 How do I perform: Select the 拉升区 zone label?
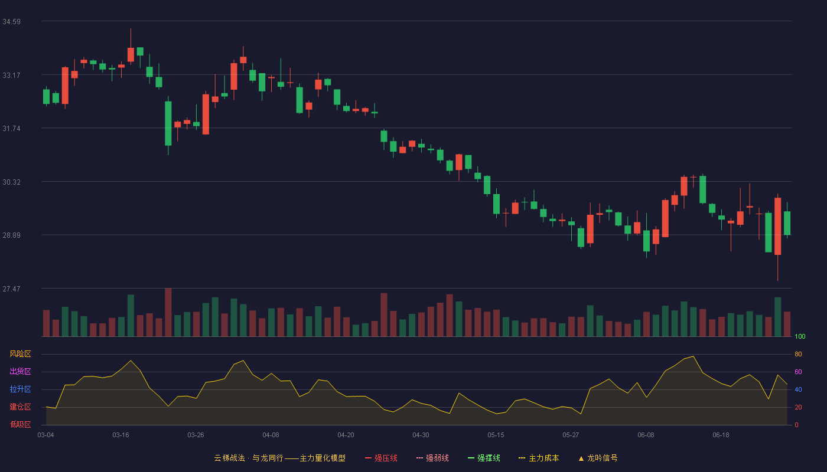20,389
